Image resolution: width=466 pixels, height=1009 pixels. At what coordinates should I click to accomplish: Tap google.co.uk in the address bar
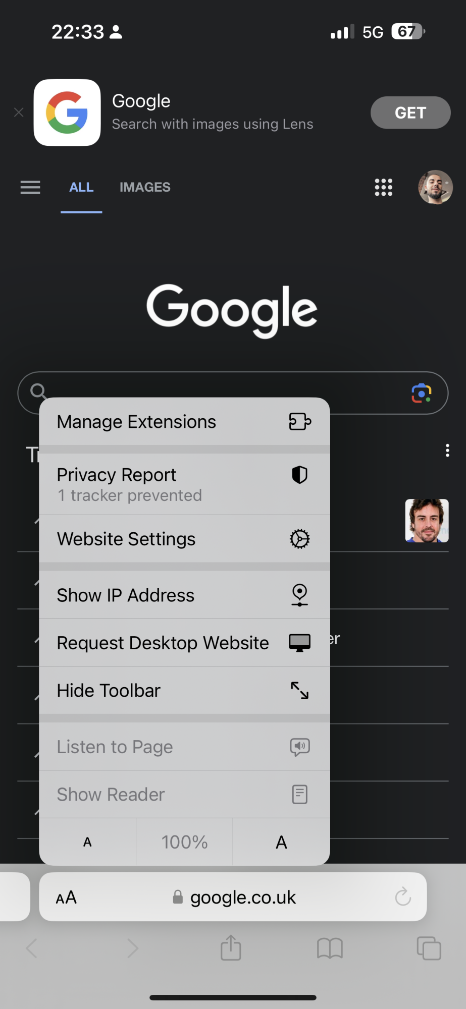(243, 898)
